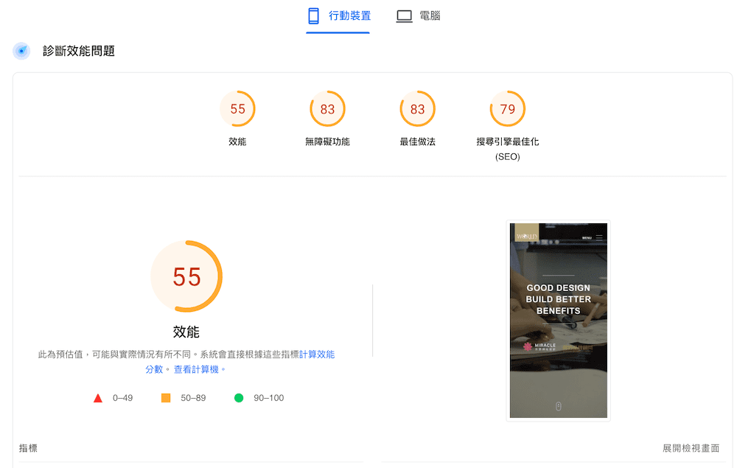Click the website screenshot thumbnail
This screenshot has height=468, width=737.
click(x=559, y=321)
